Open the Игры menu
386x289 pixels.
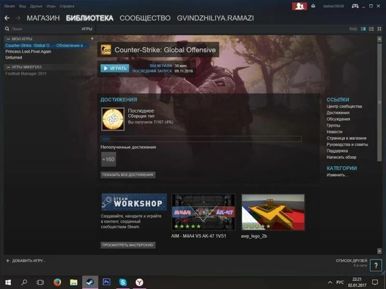[x=51, y=6]
